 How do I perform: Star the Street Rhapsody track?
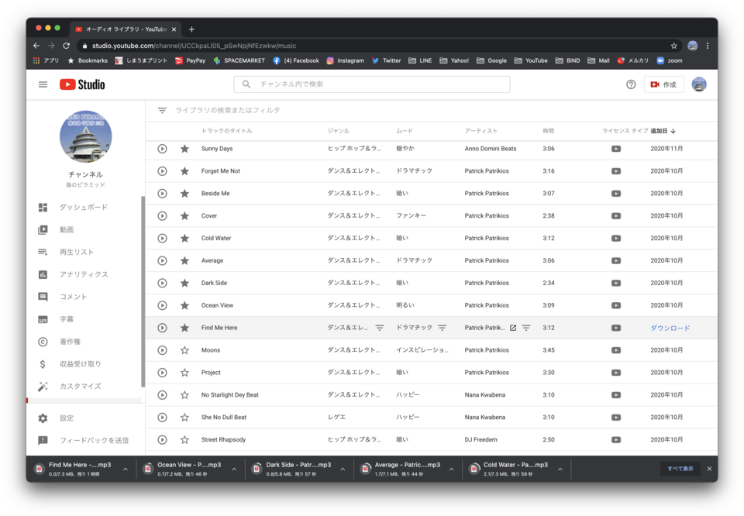click(x=184, y=440)
